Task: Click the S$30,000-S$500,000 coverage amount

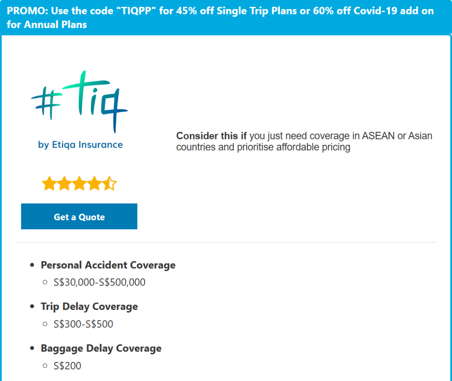Action: pyautogui.click(x=99, y=282)
